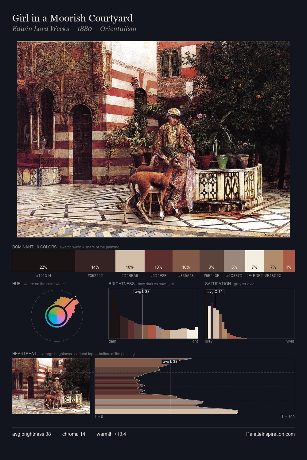Click the 'grey' saturation axis label

click(x=209, y=341)
